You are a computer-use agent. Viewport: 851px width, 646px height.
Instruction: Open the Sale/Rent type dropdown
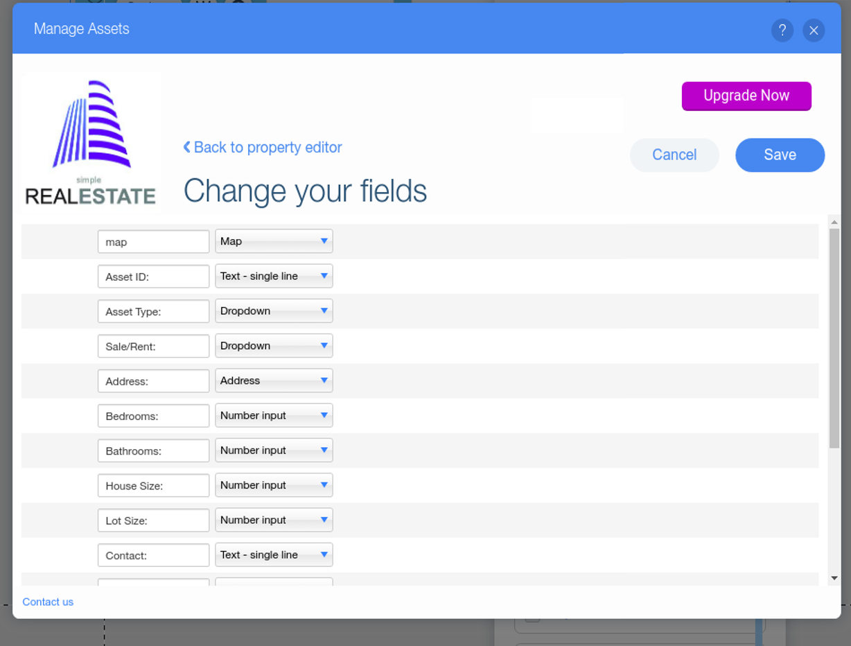274,346
